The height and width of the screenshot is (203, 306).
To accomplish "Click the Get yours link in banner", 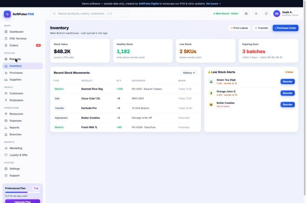I will point(213,4).
